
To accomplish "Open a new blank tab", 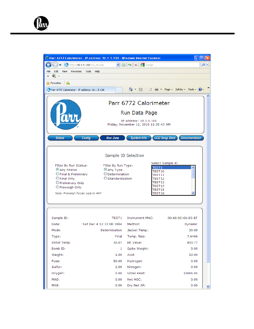I will tap(119, 90).
